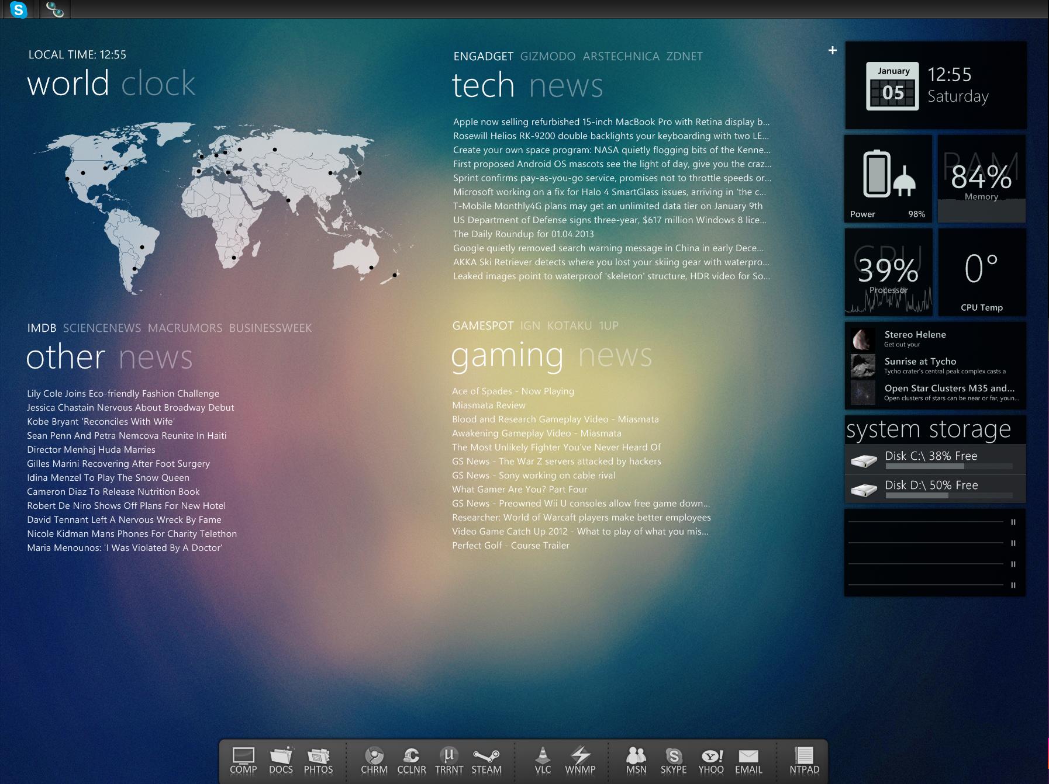The width and height of the screenshot is (1049, 784).
Task: Select the 1UP feed tab
Action: click(x=609, y=325)
